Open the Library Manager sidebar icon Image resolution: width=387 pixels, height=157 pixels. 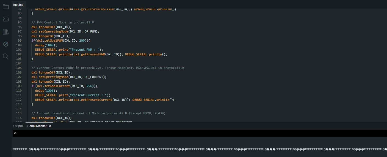[x=6, y=32]
